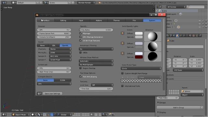This screenshot has width=208, height=117.
Task: Switch to the Input tab
Action: (x=81, y=20)
